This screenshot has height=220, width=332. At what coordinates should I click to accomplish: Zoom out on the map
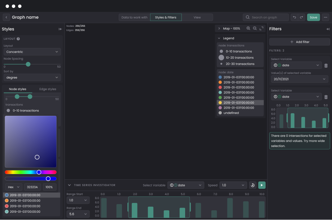click(x=255, y=29)
